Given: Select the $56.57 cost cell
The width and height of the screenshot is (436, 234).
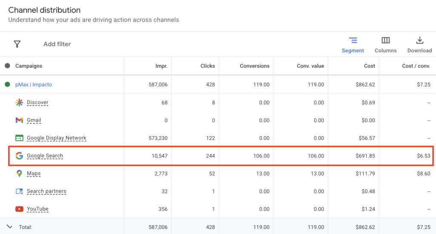Looking at the screenshot, I should pyautogui.click(x=367, y=138).
